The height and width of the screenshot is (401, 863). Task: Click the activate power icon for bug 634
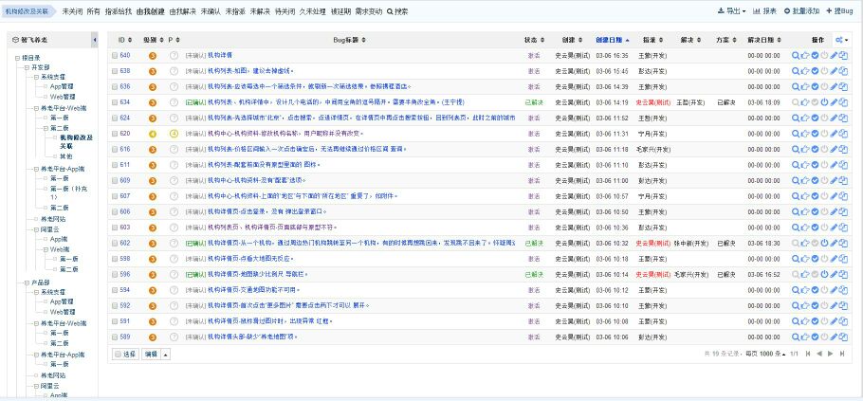pyautogui.click(x=824, y=101)
